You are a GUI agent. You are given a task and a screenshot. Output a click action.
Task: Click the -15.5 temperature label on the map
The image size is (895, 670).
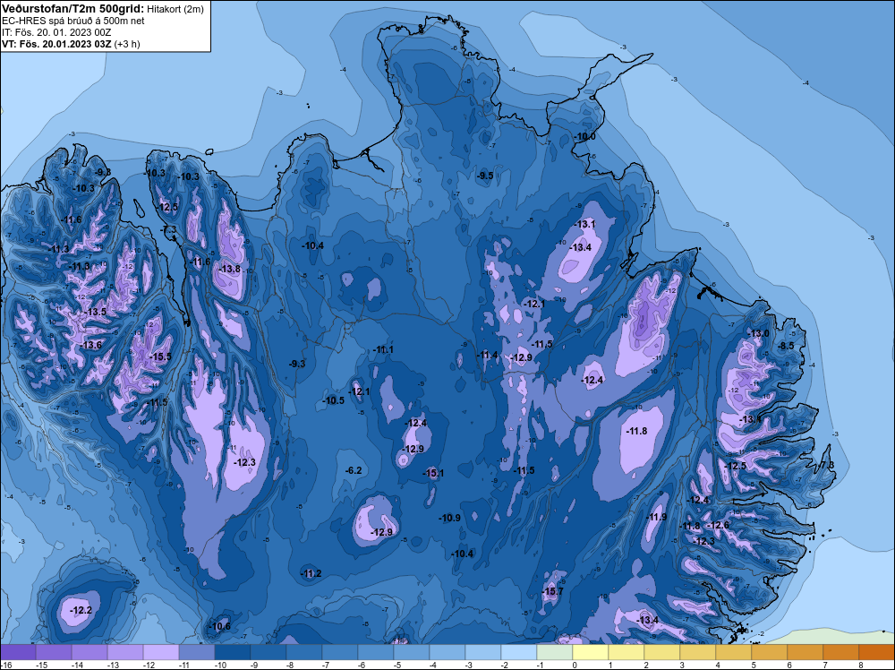click(x=160, y=356)
